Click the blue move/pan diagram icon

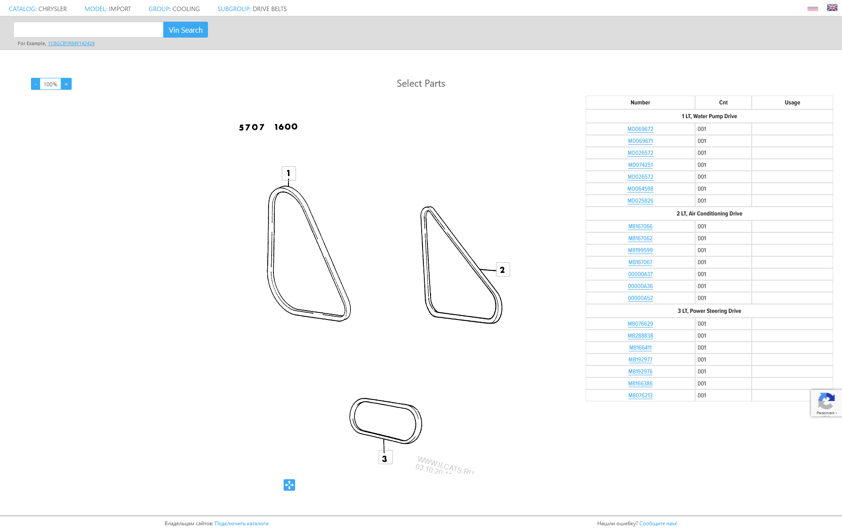(x=289, y=485)
